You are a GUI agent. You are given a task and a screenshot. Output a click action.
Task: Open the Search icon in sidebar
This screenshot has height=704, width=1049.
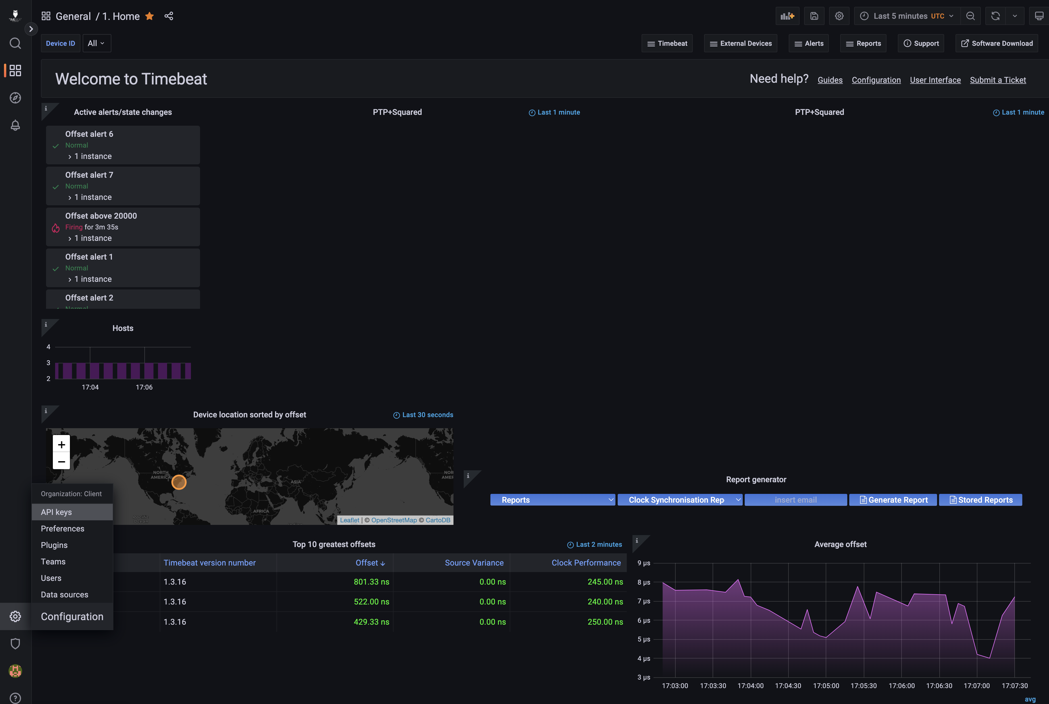click(15, 43)
